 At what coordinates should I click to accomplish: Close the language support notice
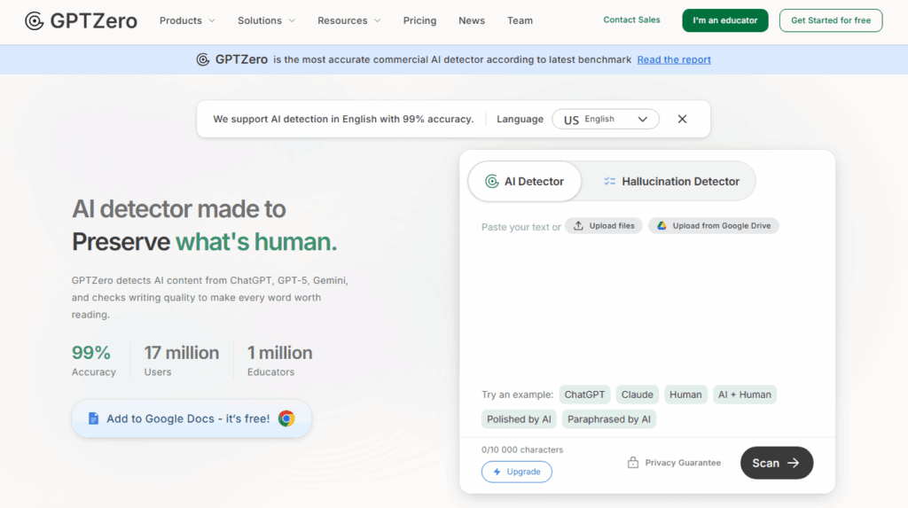pos(682,119)
